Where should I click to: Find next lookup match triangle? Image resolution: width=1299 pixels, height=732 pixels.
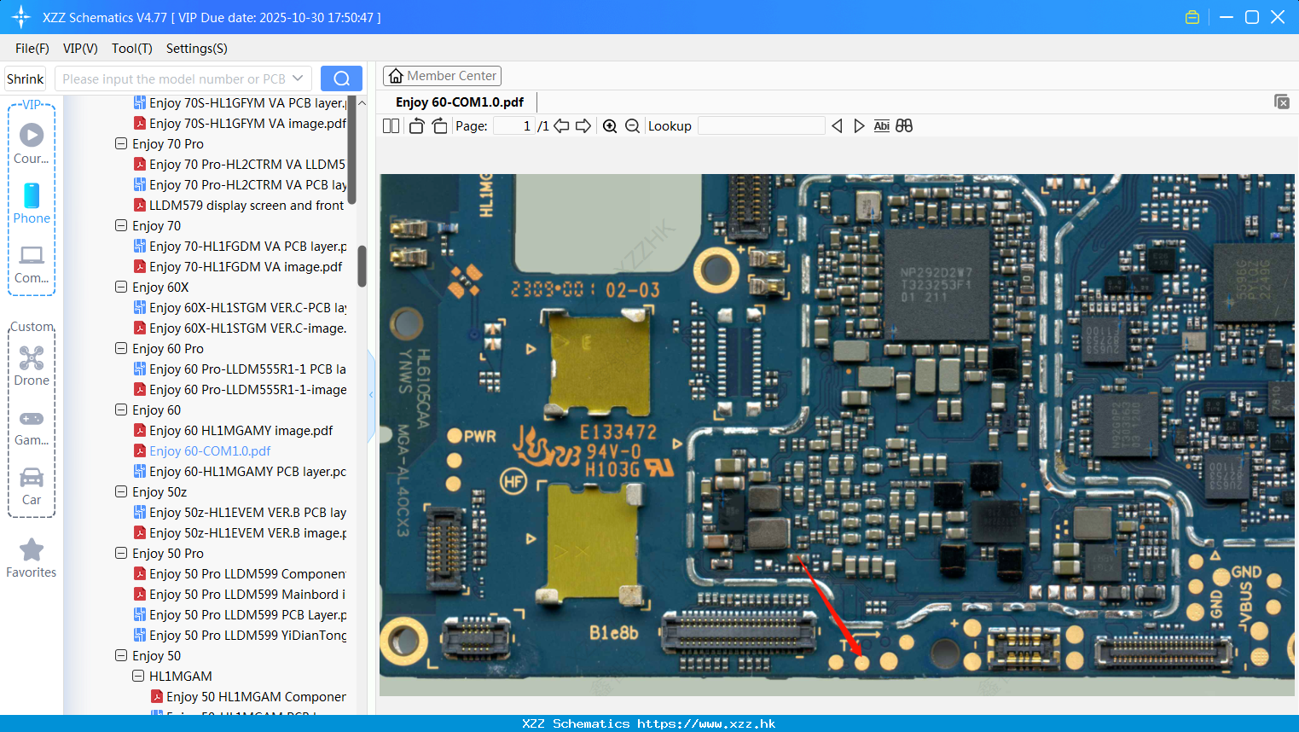pos(859,126)
